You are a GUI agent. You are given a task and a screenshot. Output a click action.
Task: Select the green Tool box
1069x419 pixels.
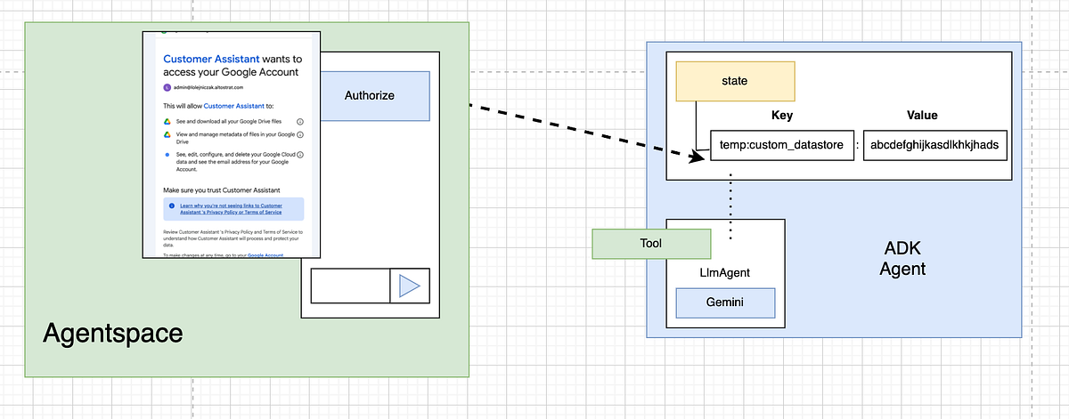pyautogui.click(x=651, y=243)
